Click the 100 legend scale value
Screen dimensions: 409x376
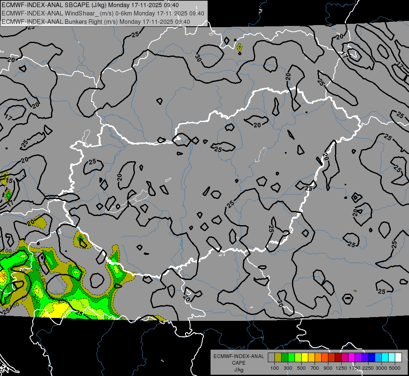tap(274, 368)
